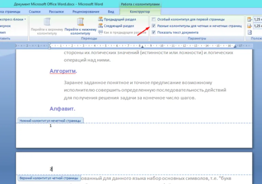
Task: Expand the 'Экспресс-блоки' dropdown arrow
Action: [25, 19]
